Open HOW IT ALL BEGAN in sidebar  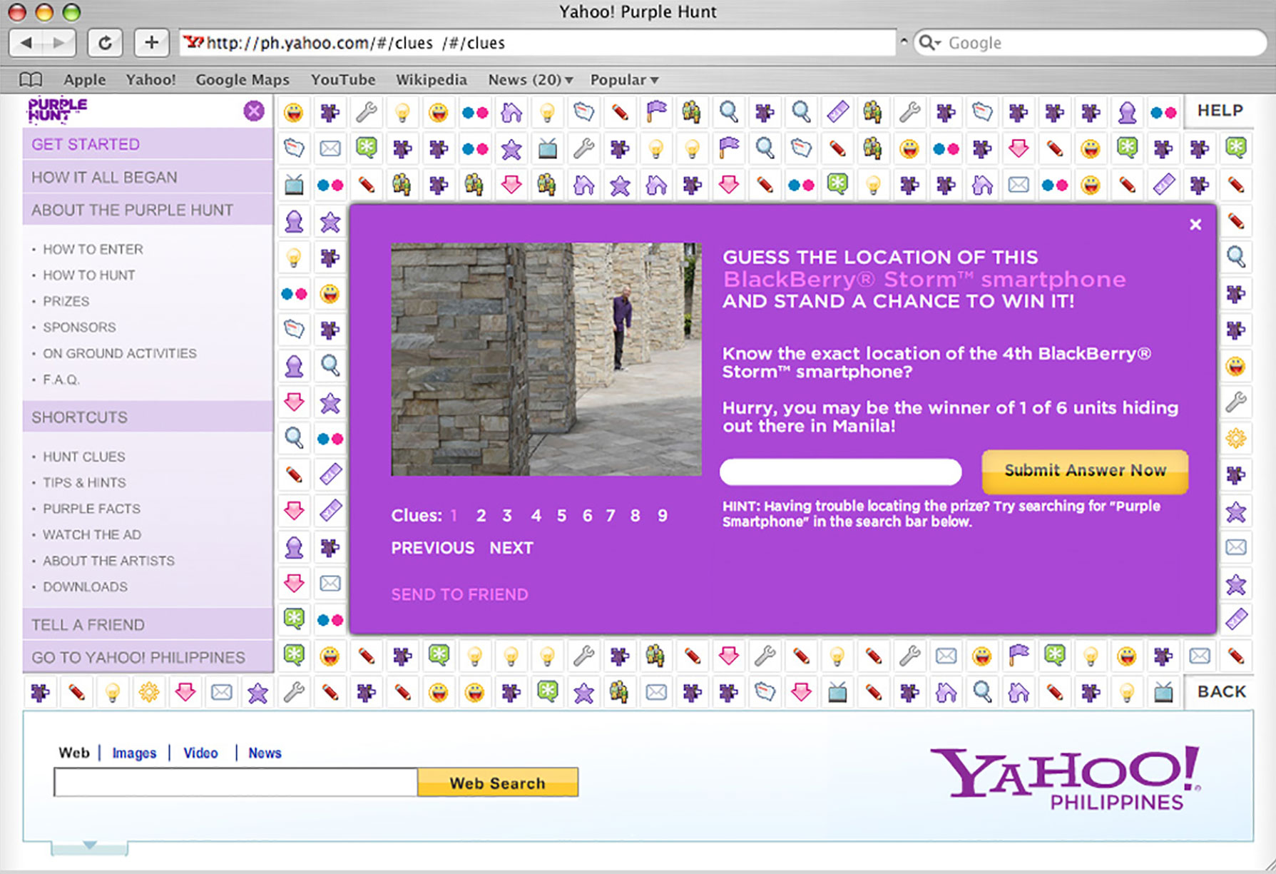coord(148,177)
